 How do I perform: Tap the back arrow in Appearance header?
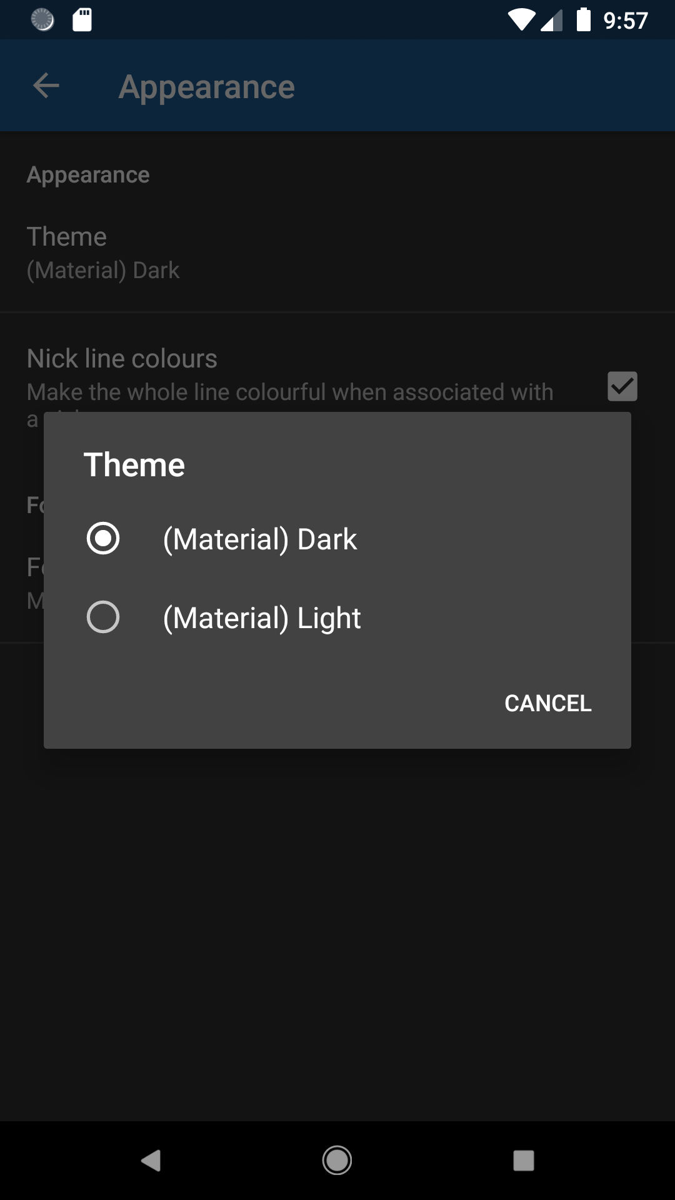46,86
